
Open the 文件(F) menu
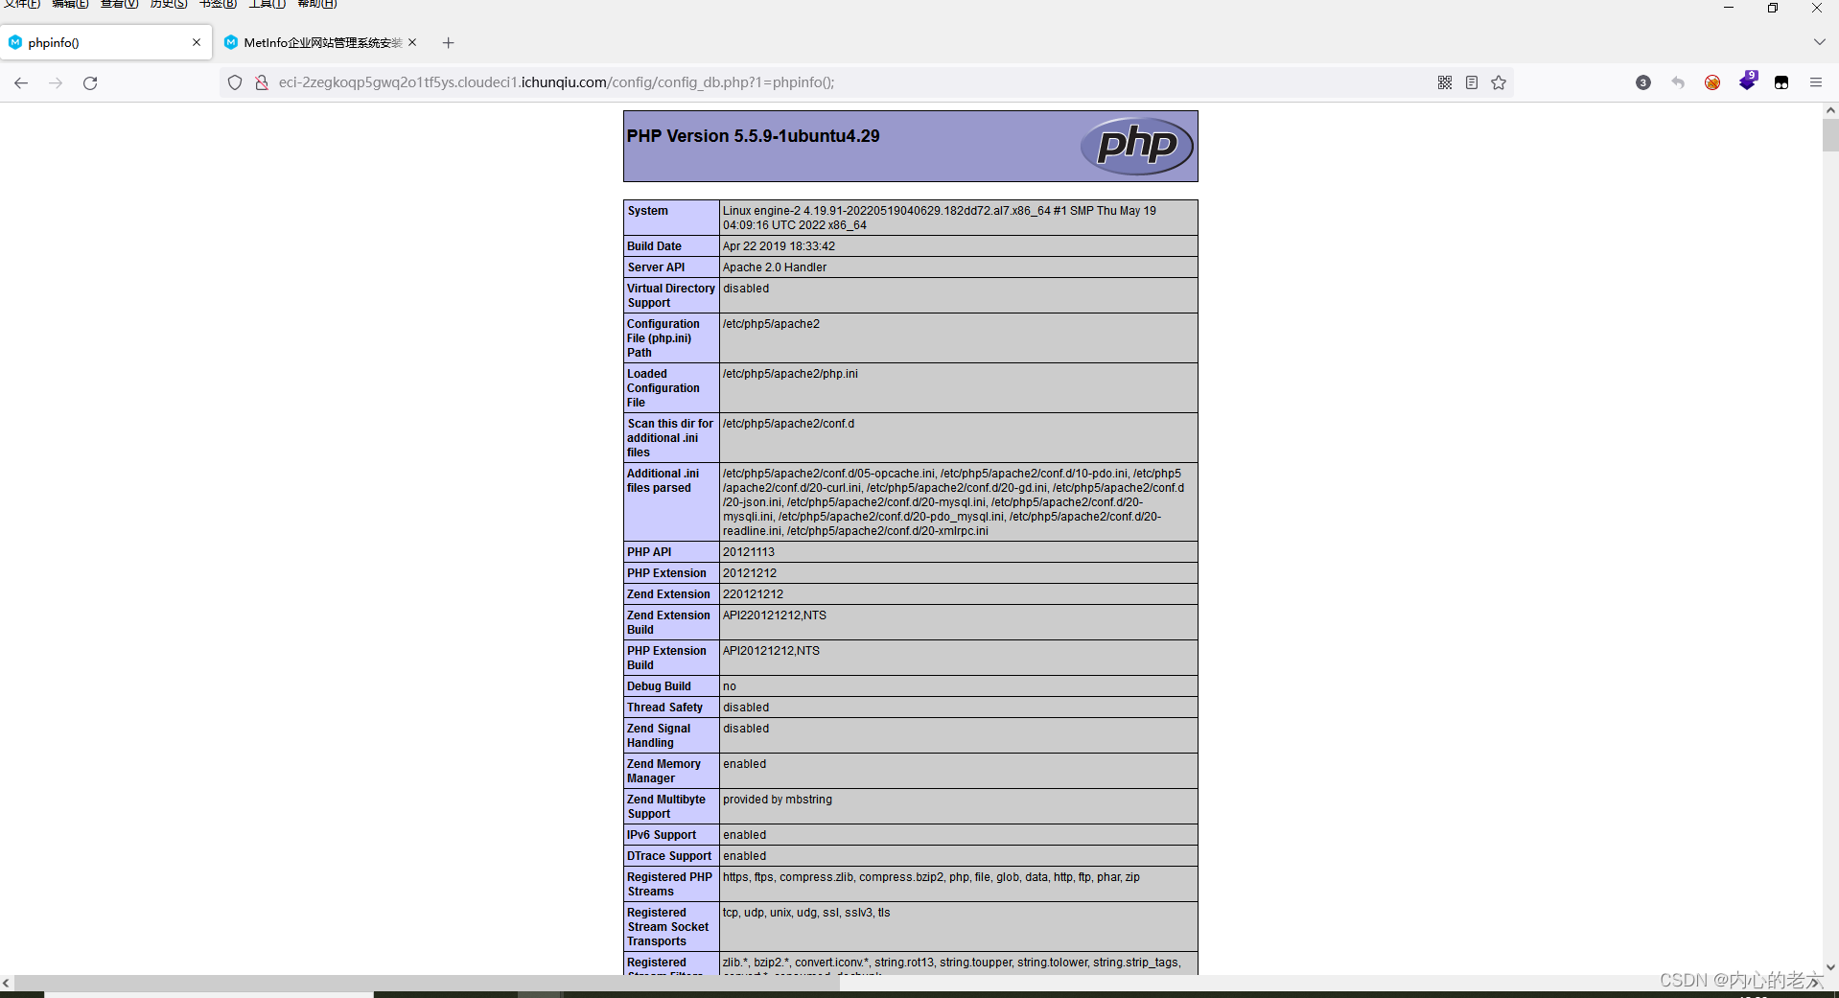click(21, 4)
